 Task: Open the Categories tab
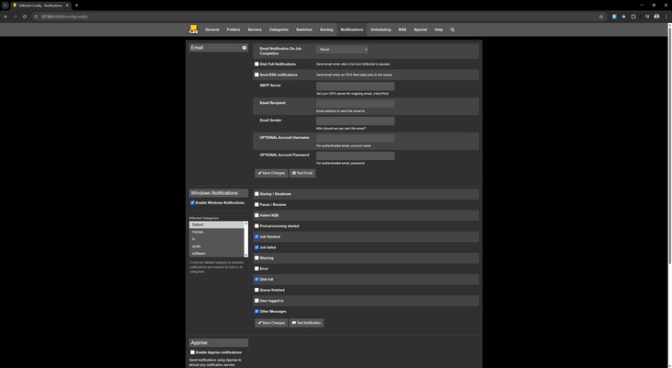click(279, 29)
